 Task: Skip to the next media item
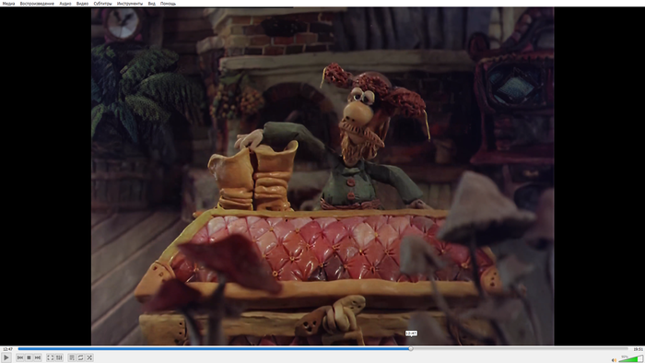(x=38, y=357)
